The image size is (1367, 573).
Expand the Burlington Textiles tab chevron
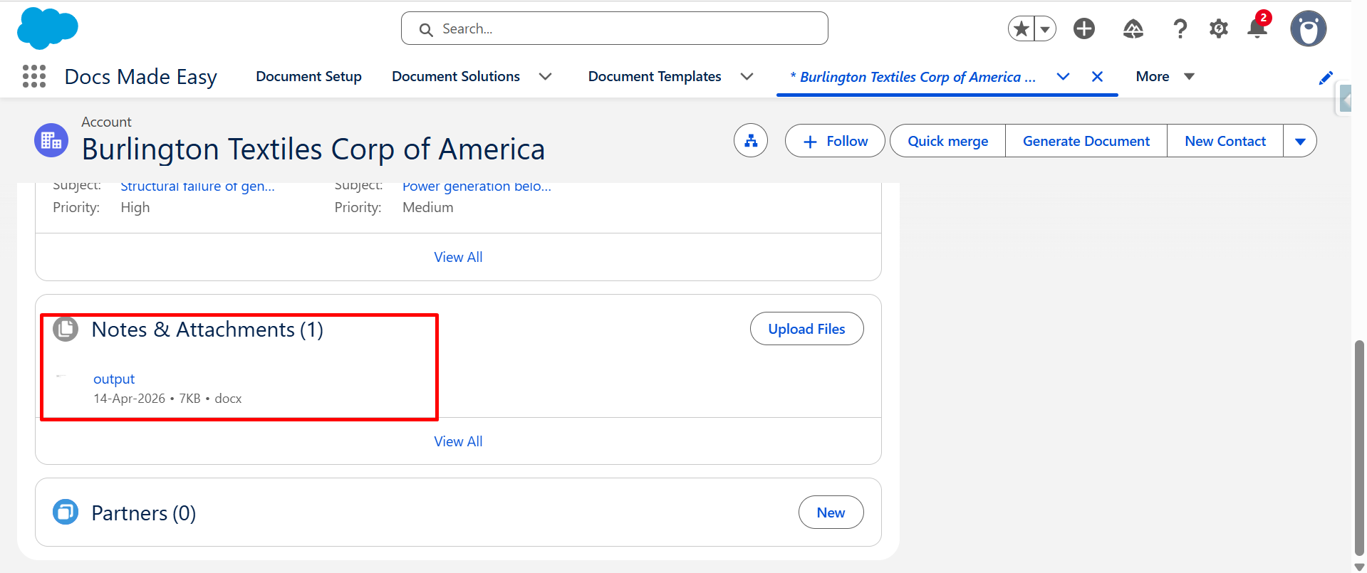(1063, 76)
